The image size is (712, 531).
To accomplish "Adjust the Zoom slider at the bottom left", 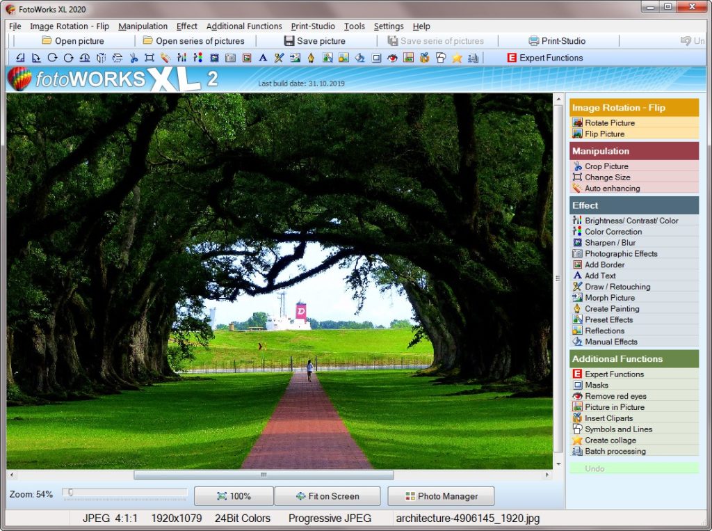I will 70,492.
